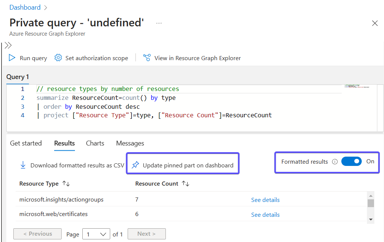See details for microsoft.web/certificates
The image size is (384, 242).
pos(265,215)
